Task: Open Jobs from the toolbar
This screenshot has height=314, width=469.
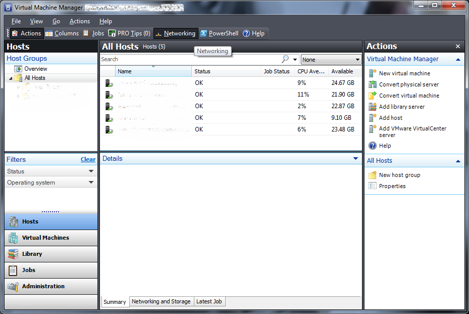Action: pyautogui.click(x=93, y=33)
